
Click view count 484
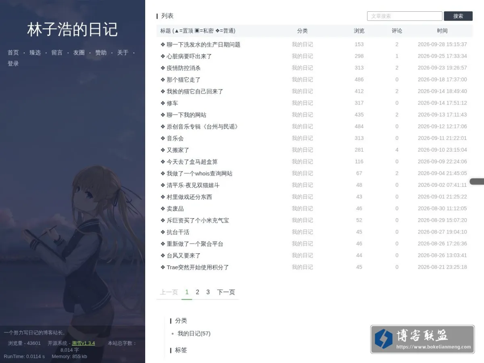click(359, 126)
